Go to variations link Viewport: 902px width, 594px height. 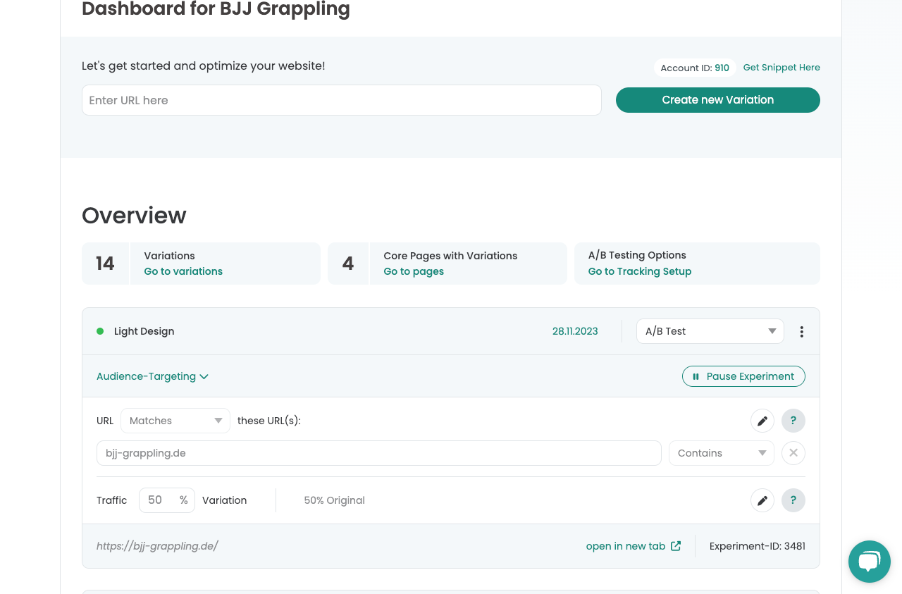(x=183, y=271)
